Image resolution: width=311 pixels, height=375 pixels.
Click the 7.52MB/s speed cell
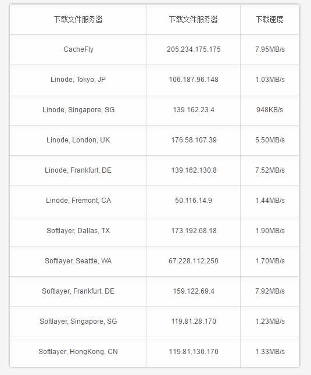tap(270, 170)
